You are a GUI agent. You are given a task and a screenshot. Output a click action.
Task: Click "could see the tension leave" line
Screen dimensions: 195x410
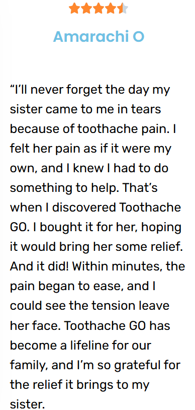pyautogui.click(x=89, y=306)
